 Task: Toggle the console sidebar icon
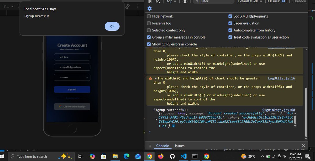150,1
